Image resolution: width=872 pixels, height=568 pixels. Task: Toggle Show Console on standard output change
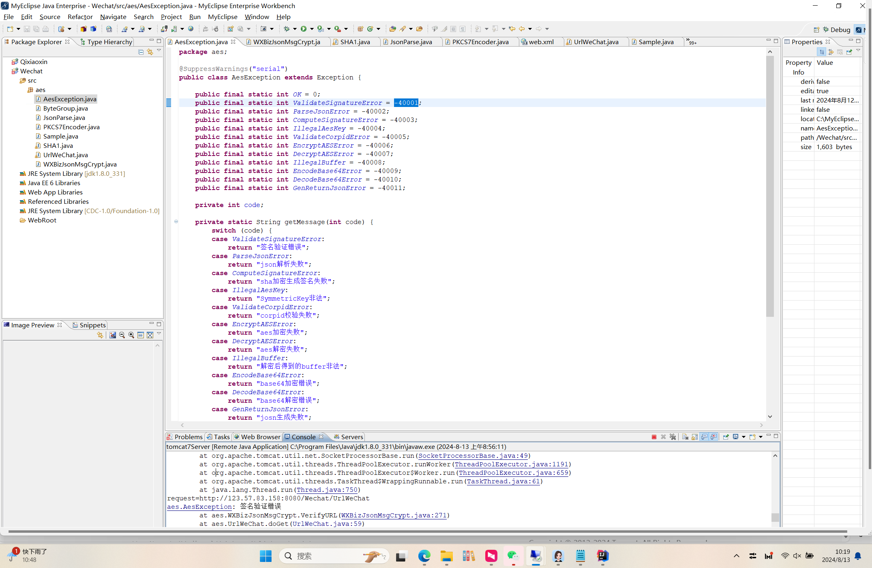(x=704, y=437)
